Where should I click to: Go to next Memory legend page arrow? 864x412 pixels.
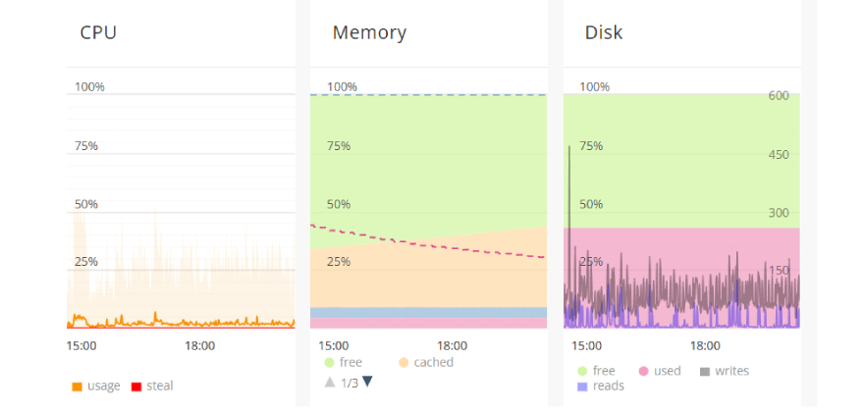coord(367,382)
